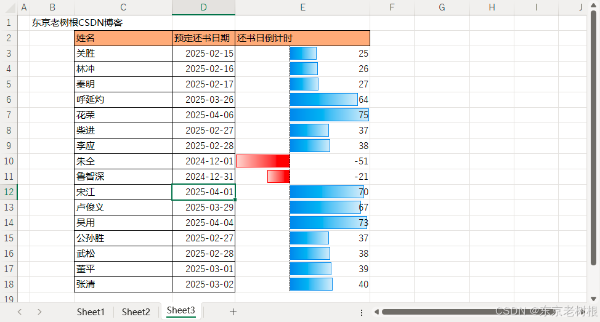
Task: Select the row 12 header
Action: coord(9,192)
